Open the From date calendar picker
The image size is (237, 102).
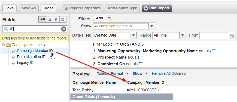pyautogui.click(x=232, y=36)
